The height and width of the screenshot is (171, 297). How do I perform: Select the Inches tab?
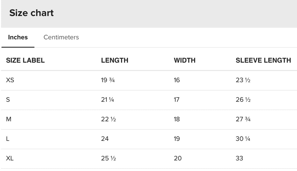click(x=18, y=37)
